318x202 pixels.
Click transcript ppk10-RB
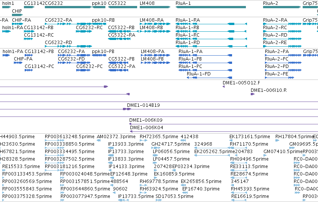(x=99, y=24)
